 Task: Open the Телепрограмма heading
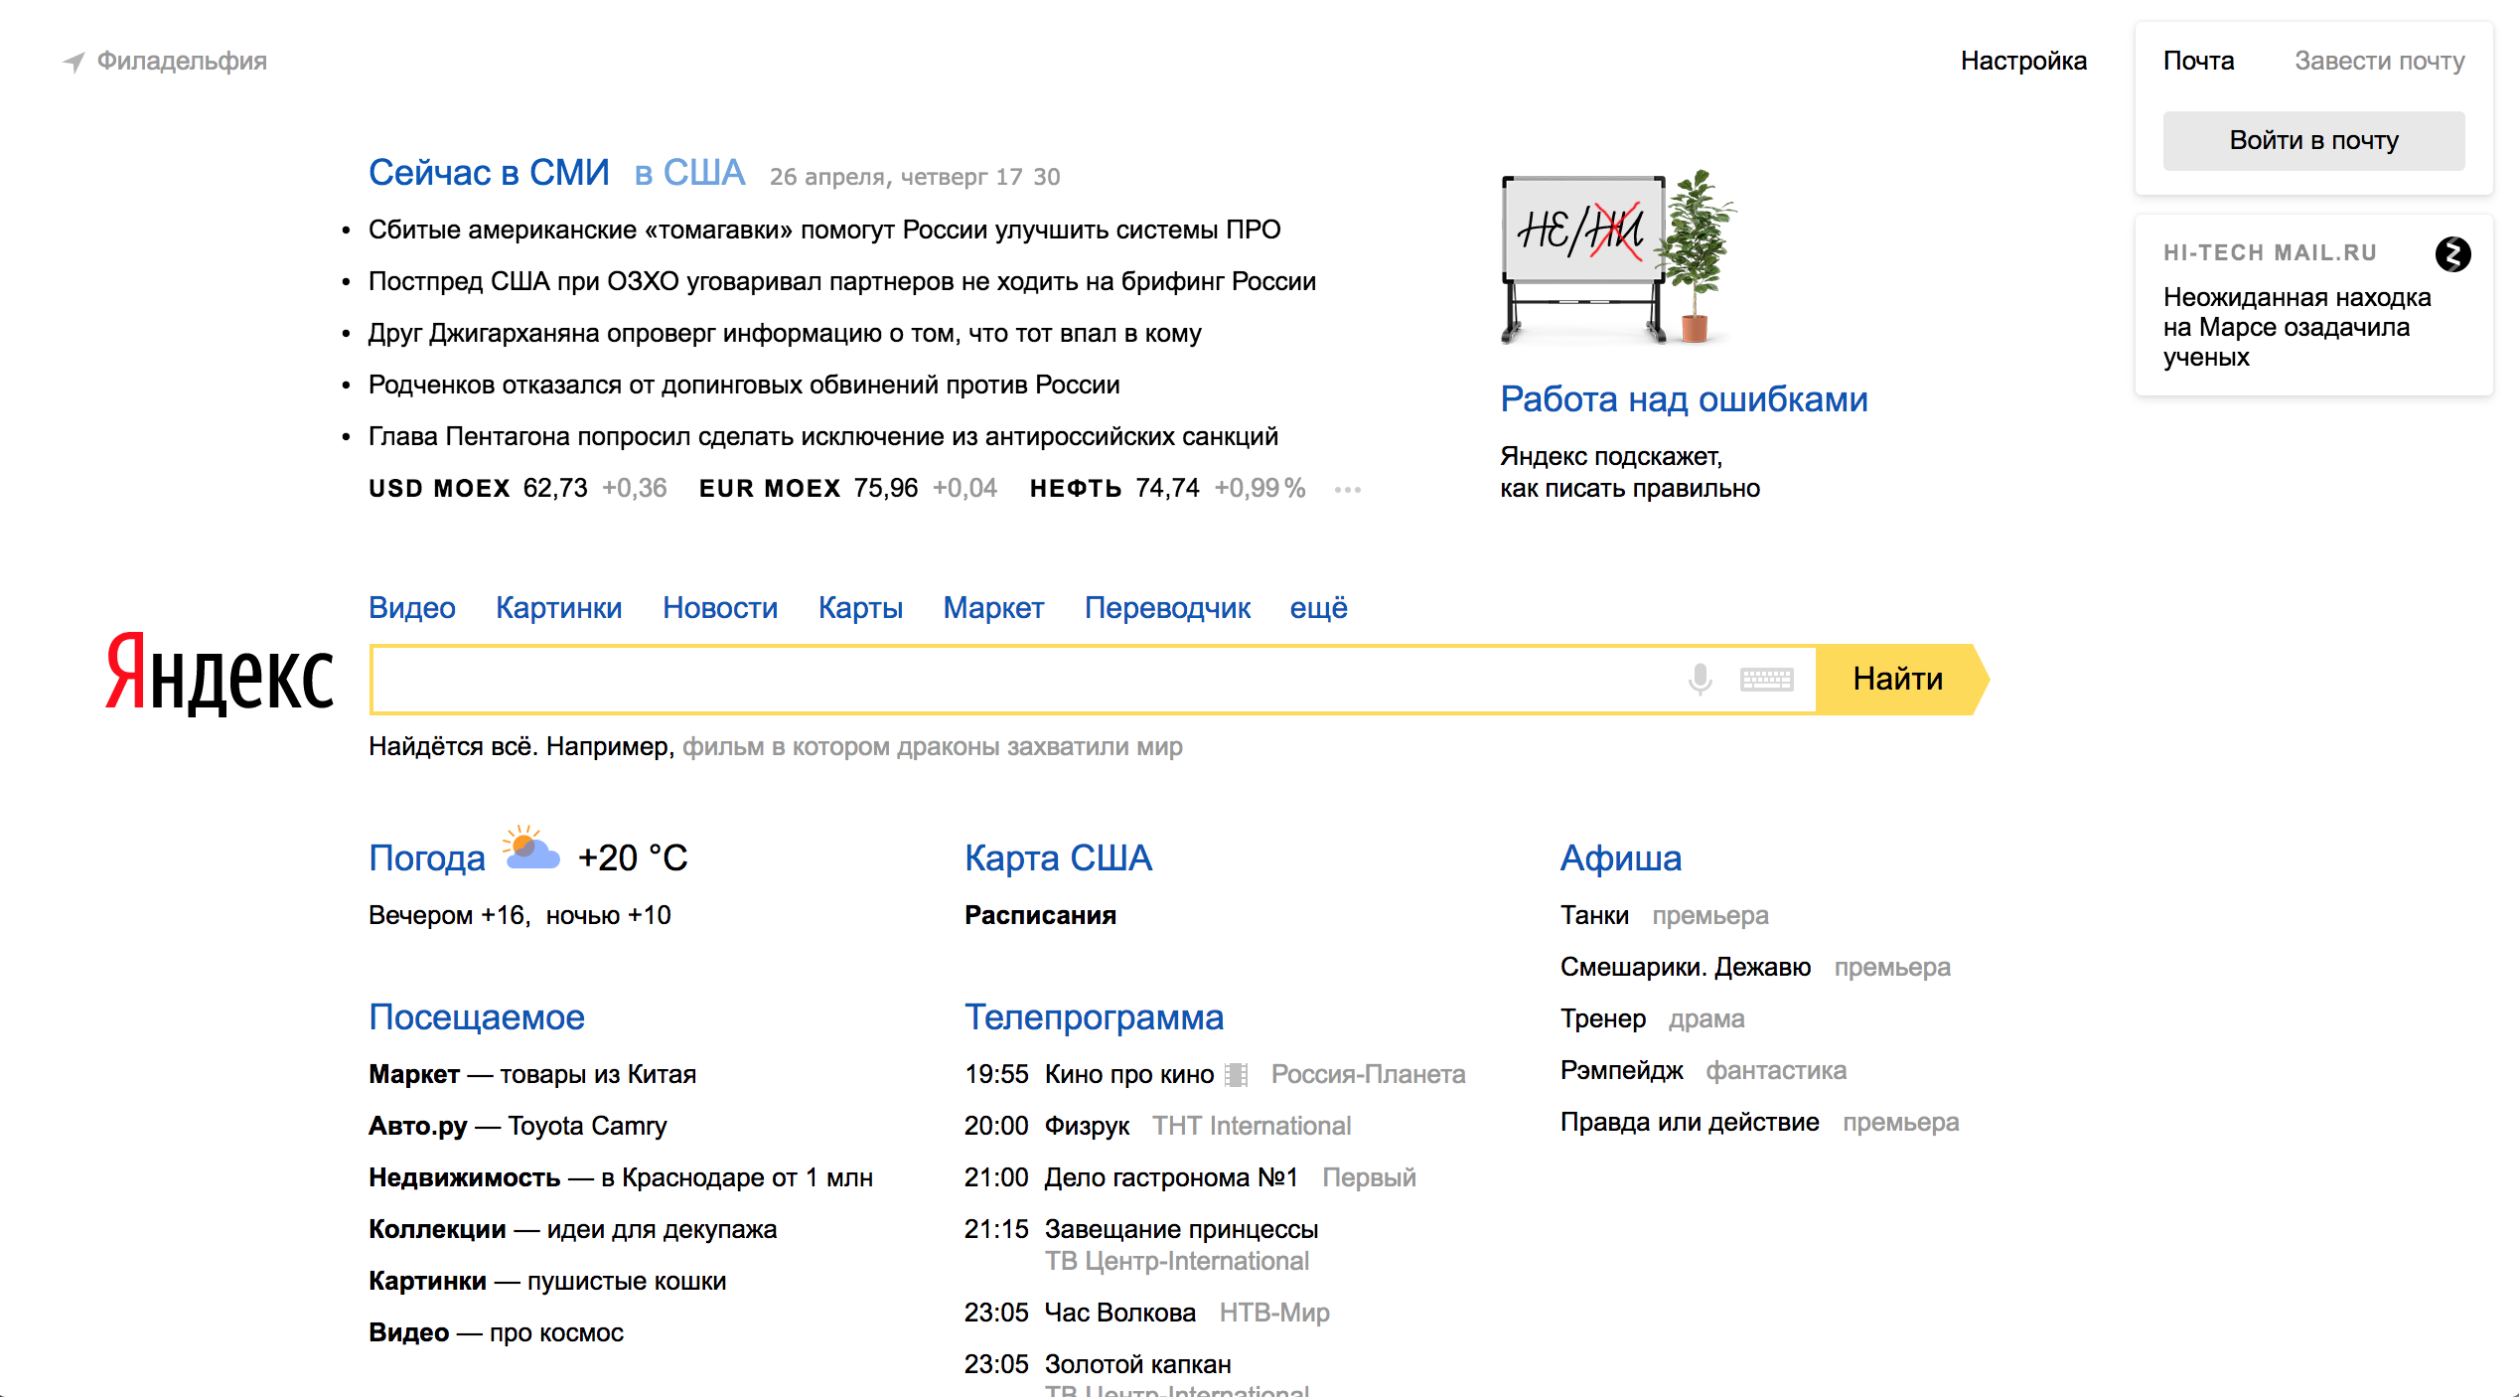coord(1094,1016)
